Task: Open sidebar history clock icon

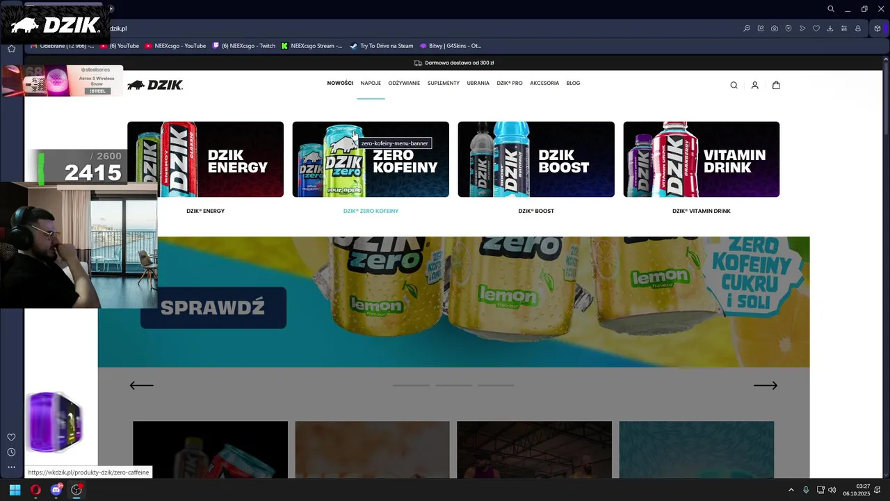Action: coord(11,452)
